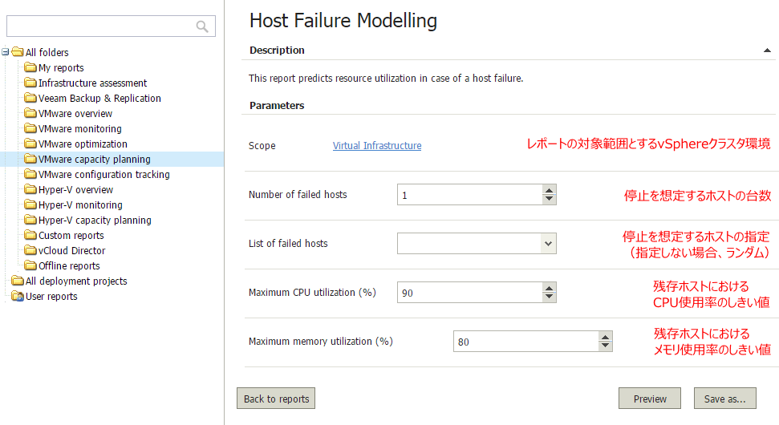Click the Save as... button

(725, 399)
